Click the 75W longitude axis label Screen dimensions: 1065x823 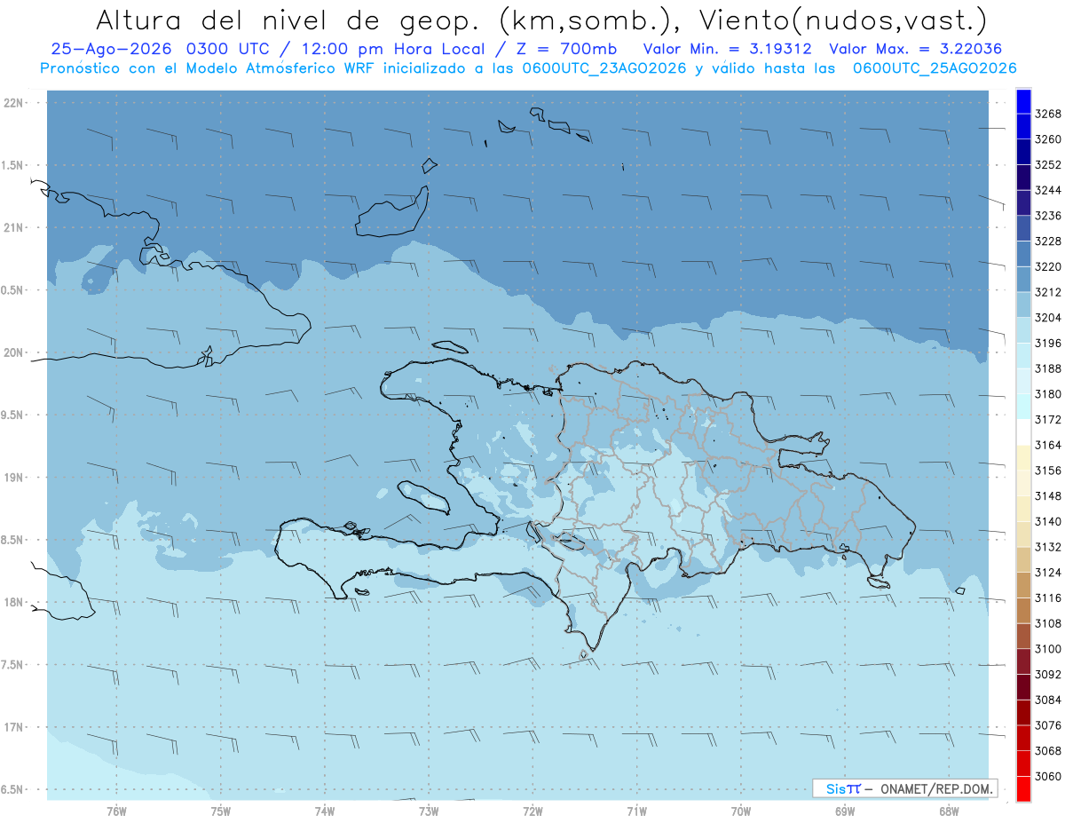point(221,811)
